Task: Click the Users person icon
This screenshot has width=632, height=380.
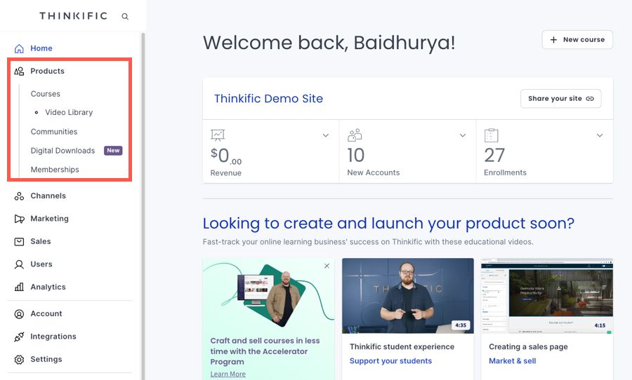Action: 19,264
